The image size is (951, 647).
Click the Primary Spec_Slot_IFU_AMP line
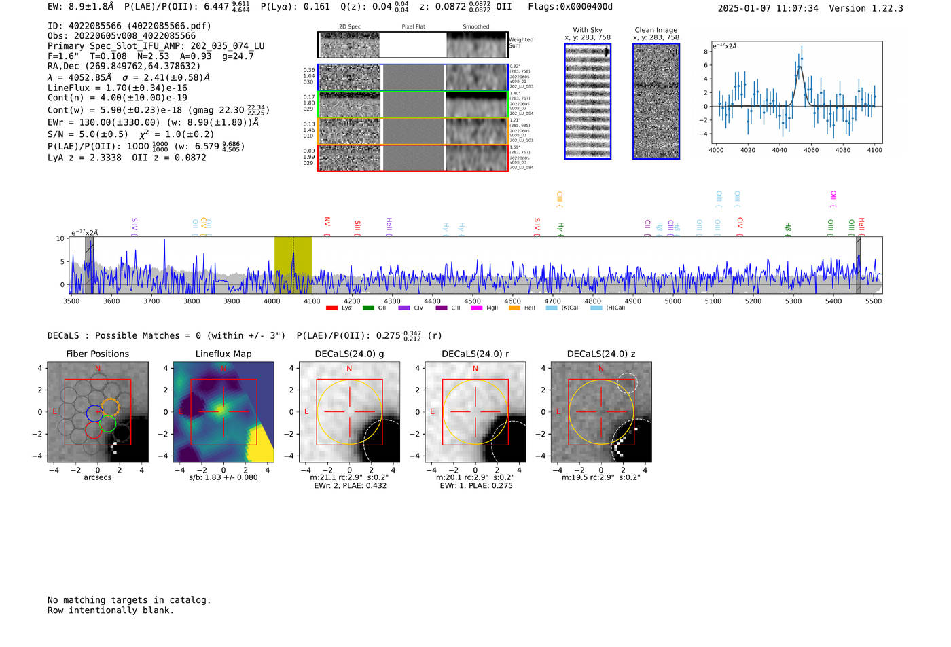click(x=156, y=46)
